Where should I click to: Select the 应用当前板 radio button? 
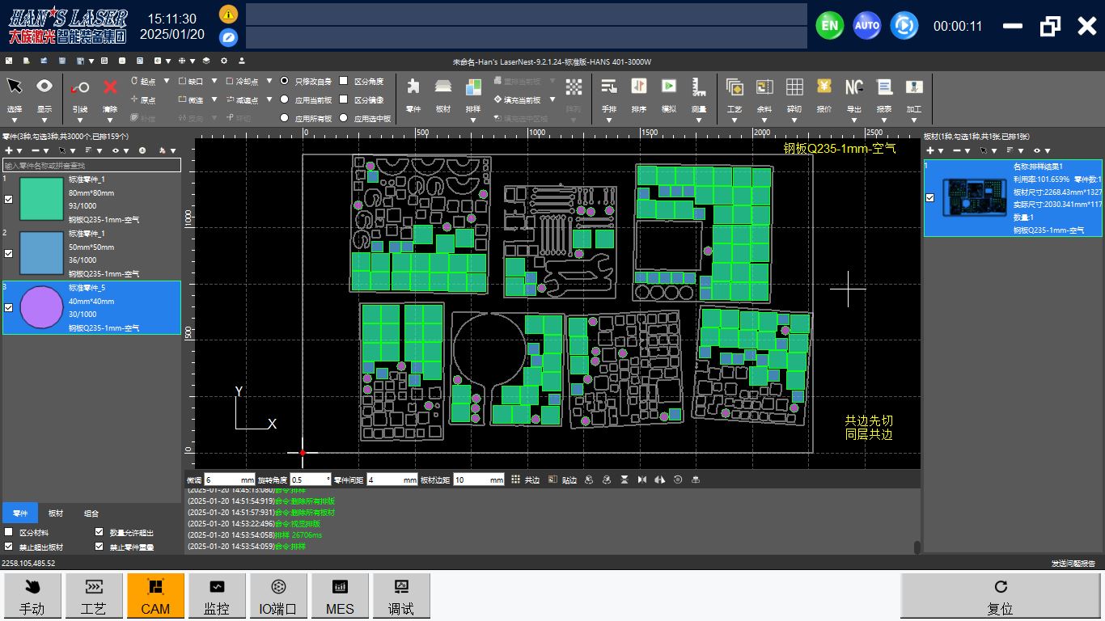pos(285,99)
